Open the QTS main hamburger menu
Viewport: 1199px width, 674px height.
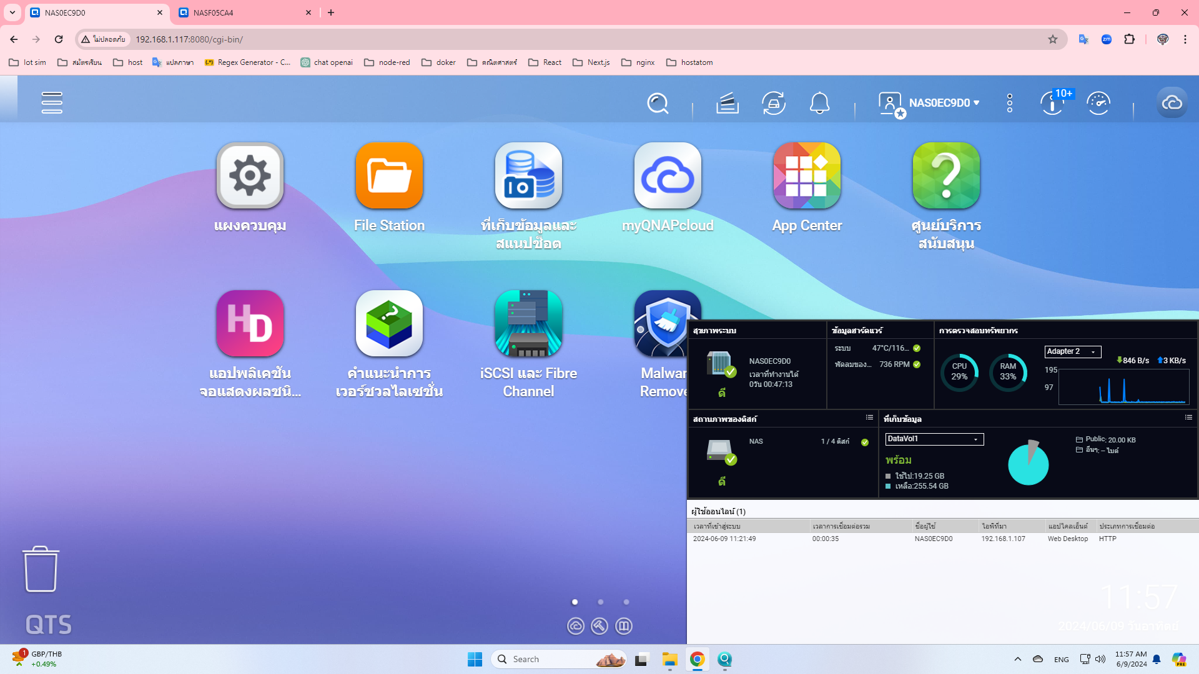(52, 103)
